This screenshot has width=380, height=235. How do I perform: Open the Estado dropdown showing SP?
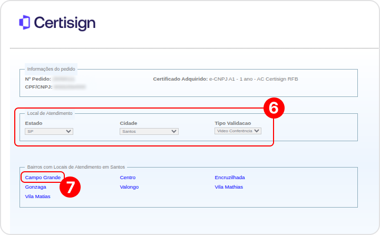[49, 131]
